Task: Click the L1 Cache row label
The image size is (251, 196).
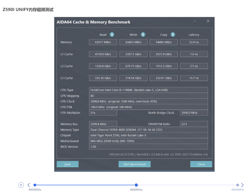Action: (67, 54)
